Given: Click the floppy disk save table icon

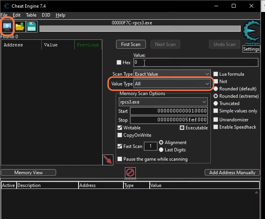Looking at the screenshot, I should pos(32,27).
